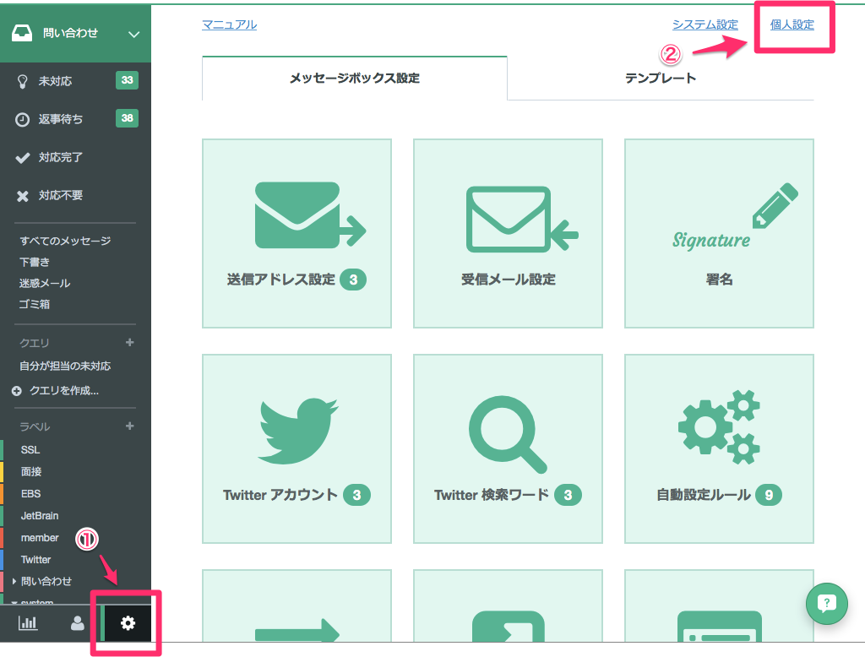This screenshot has height=657, width=865.
Task: Open the 下書き folder
Action: tap(35, 262)
